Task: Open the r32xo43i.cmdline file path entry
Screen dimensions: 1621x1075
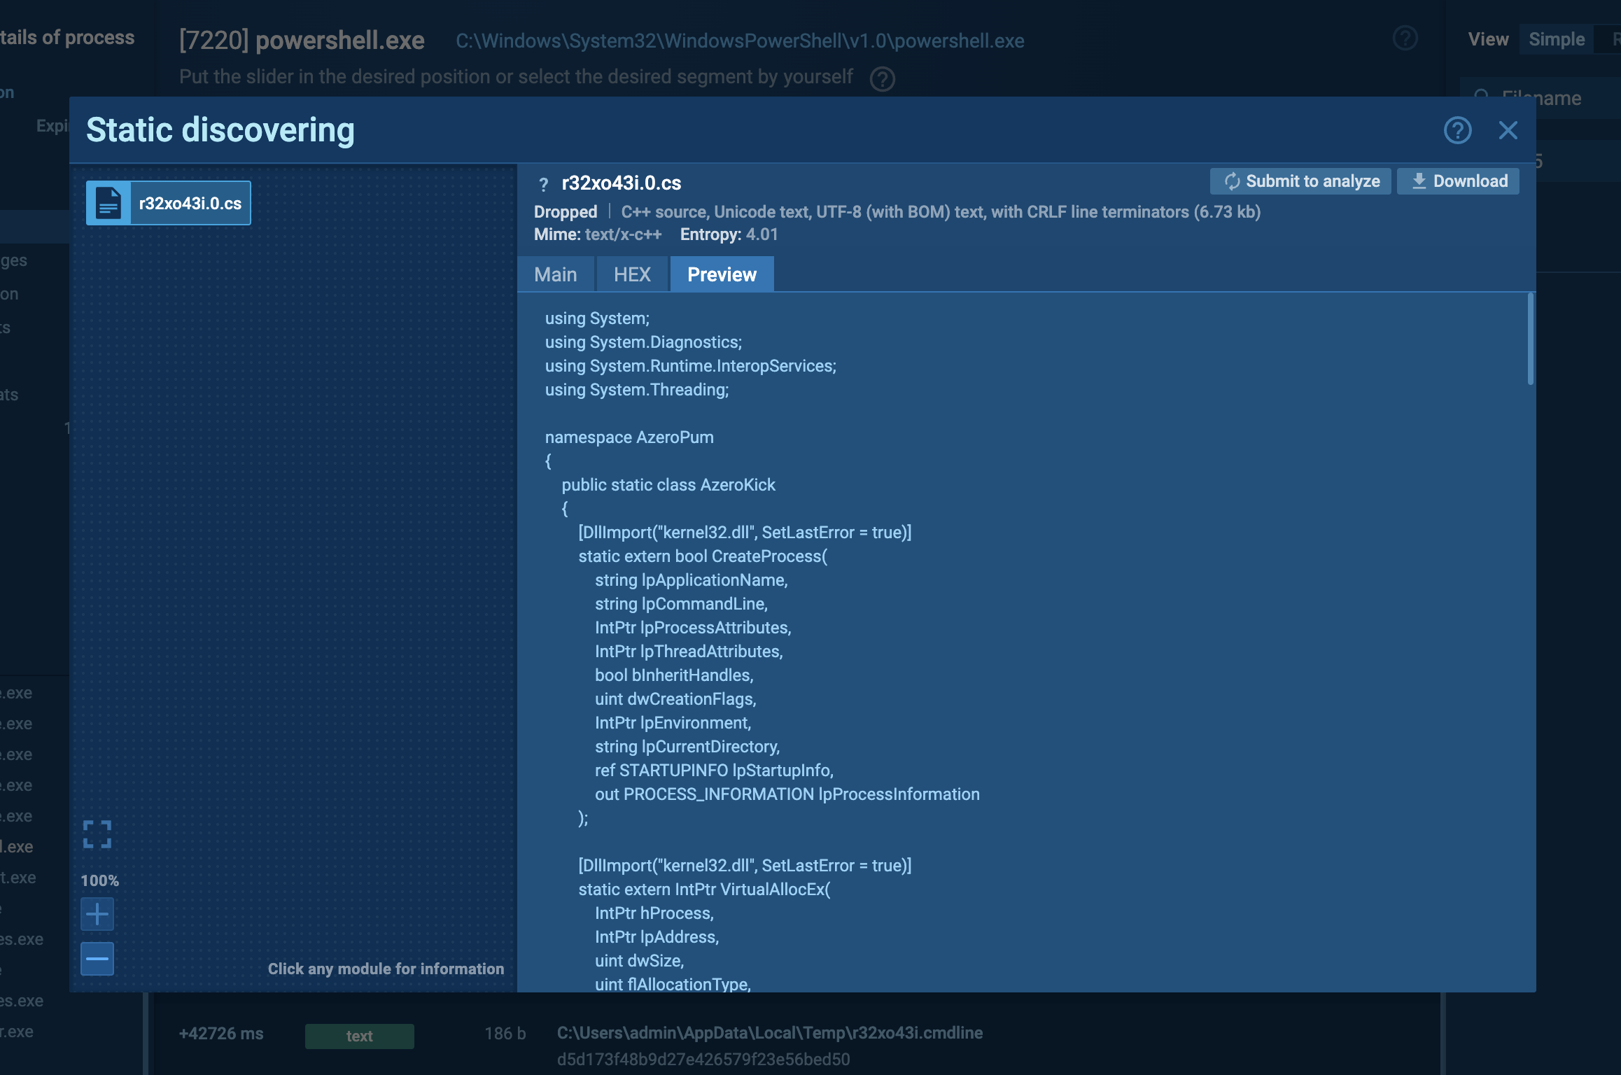Action: (x=769, y=1033)
